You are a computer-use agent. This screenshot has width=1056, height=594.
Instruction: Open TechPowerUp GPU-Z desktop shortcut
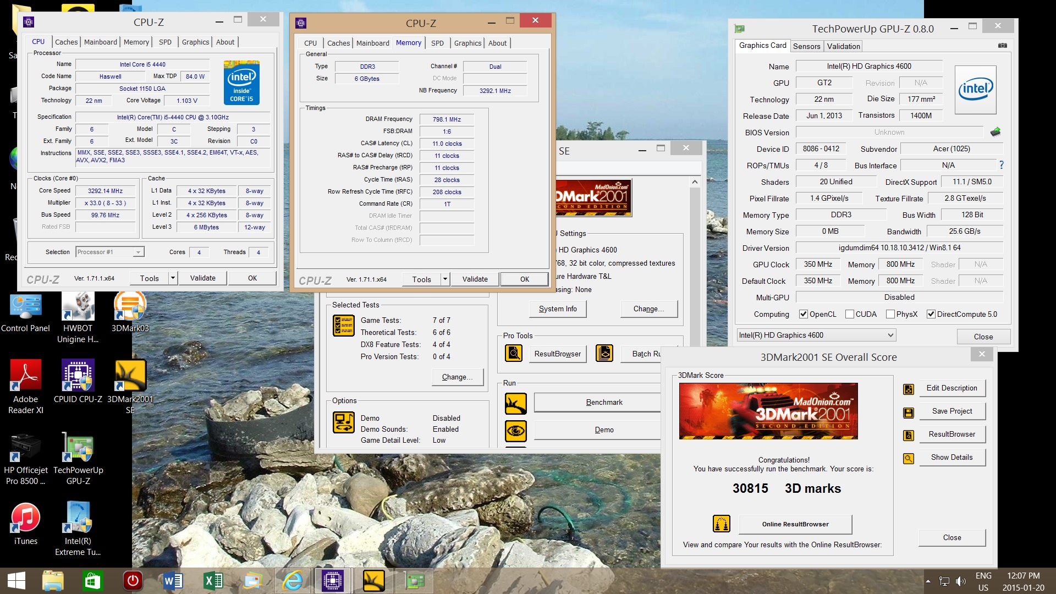[x=78, y=459]
